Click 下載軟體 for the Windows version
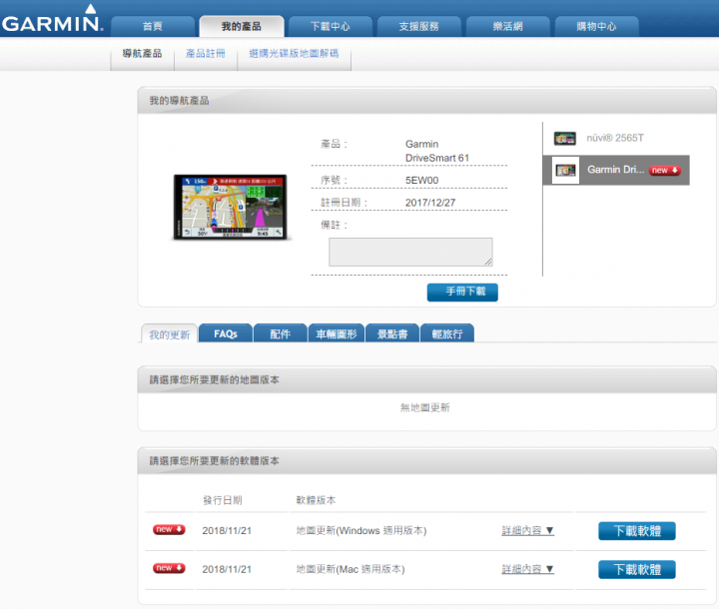The height and width of the screenshot is (609, 719). point(637,531)
